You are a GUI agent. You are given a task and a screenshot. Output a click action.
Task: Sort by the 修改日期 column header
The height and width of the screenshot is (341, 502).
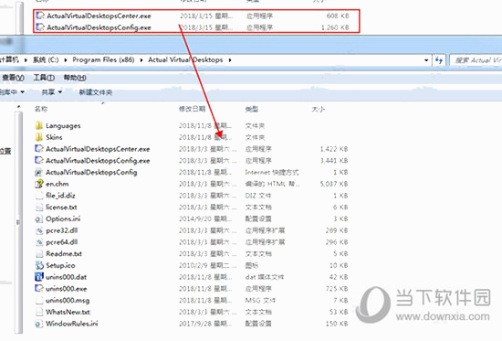(x=192, y=109)
